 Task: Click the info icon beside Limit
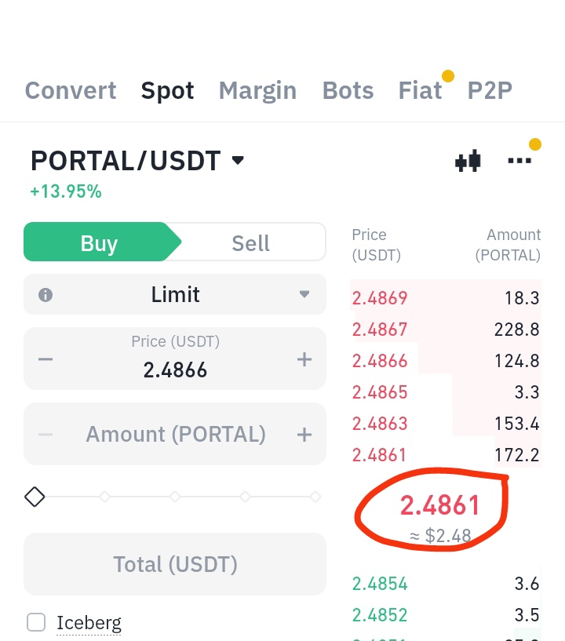coord(46,295)
